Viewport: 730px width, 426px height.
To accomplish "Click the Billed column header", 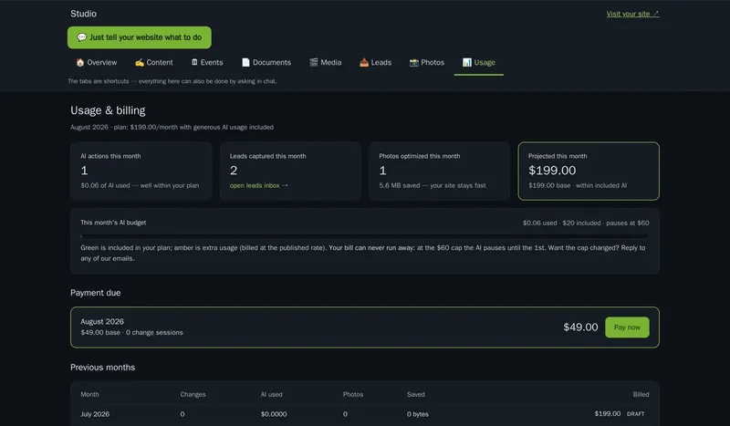I will coord(641,394).
